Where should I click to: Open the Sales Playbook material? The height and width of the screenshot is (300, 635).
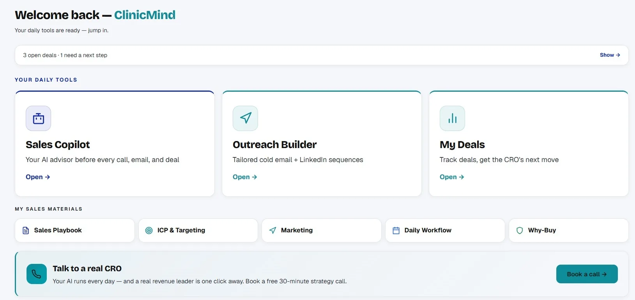(75, 230)
